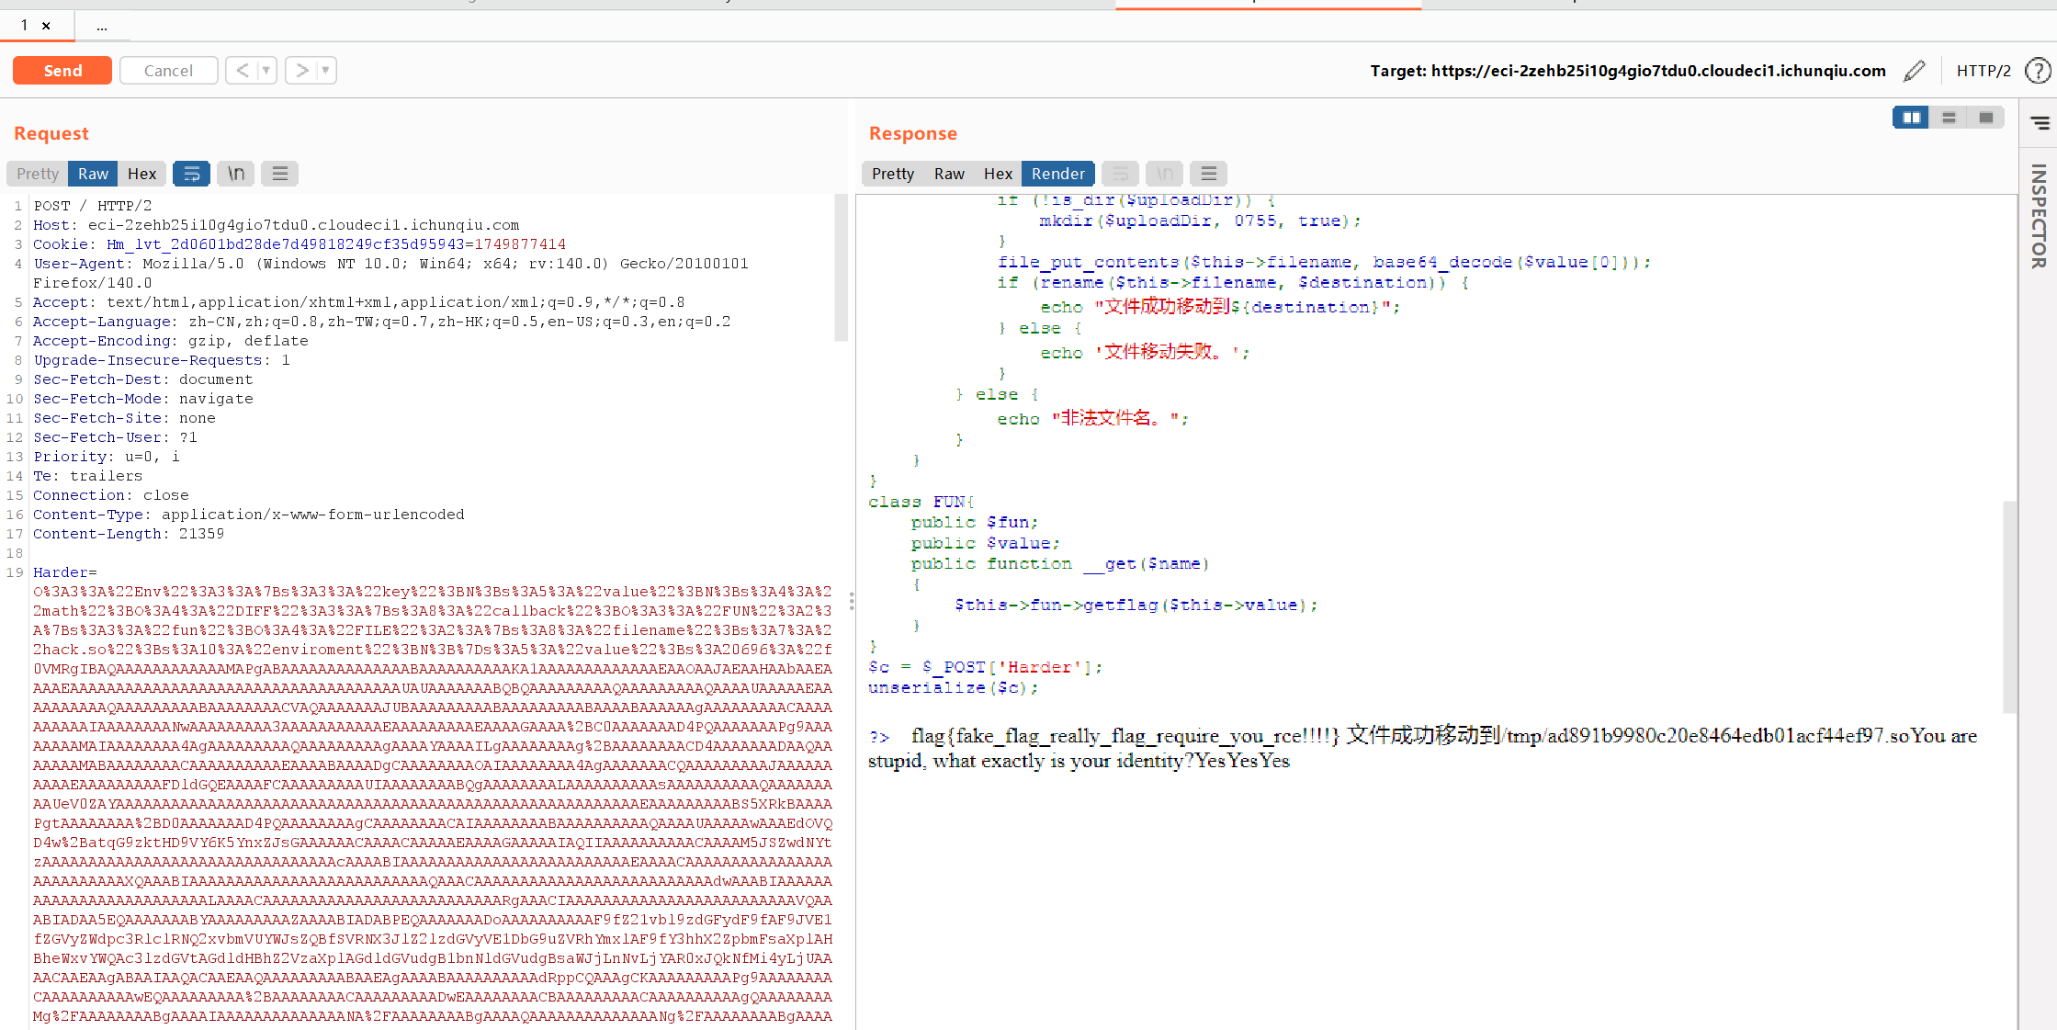Image resolution: width=2057 pixels, height=1030 pixels.
Task: Switch request view to Hex
Action: coord(141,174)
